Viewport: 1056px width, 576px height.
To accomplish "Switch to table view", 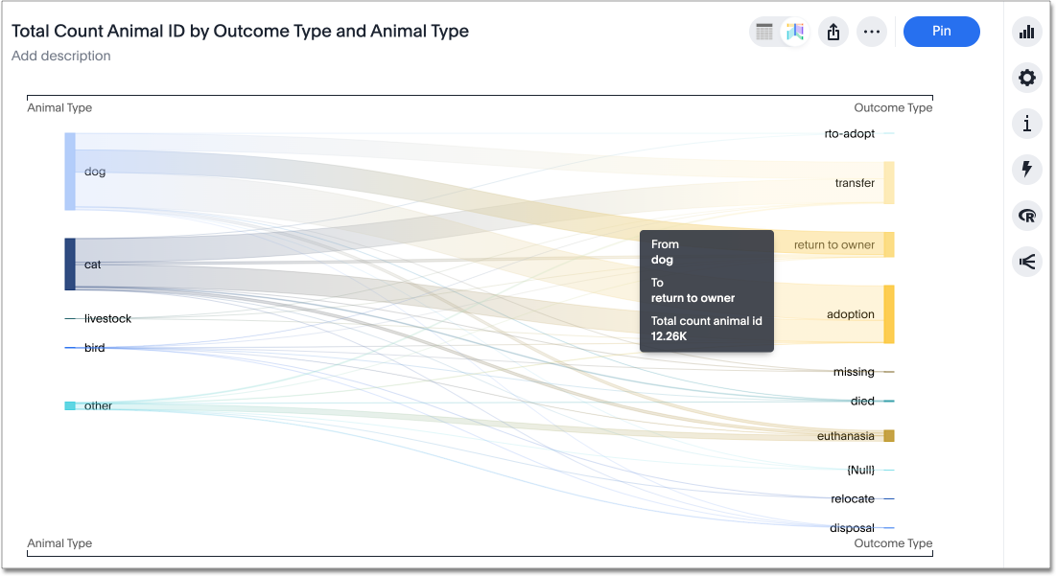I will tap(764, 32).
